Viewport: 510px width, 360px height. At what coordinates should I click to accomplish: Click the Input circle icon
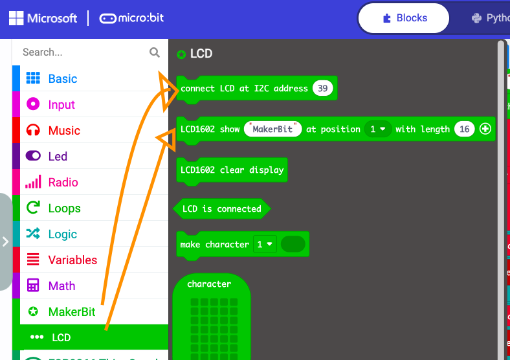33,104
